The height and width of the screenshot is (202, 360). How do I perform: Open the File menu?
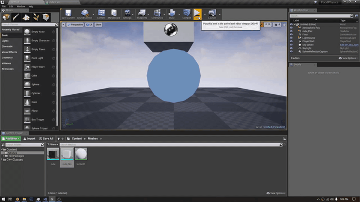pyautogui.click(x=3, y=6)
